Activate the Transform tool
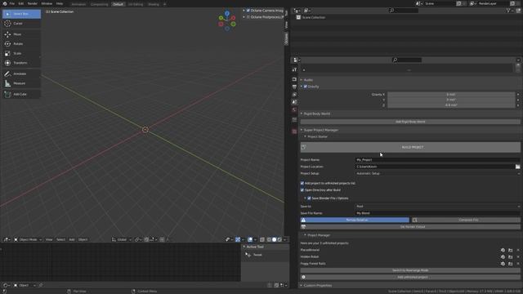 pyautogui.click(x=21, y=63)
